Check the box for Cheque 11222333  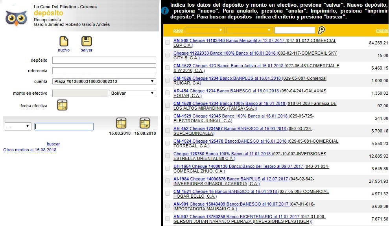tap(168, 55)
